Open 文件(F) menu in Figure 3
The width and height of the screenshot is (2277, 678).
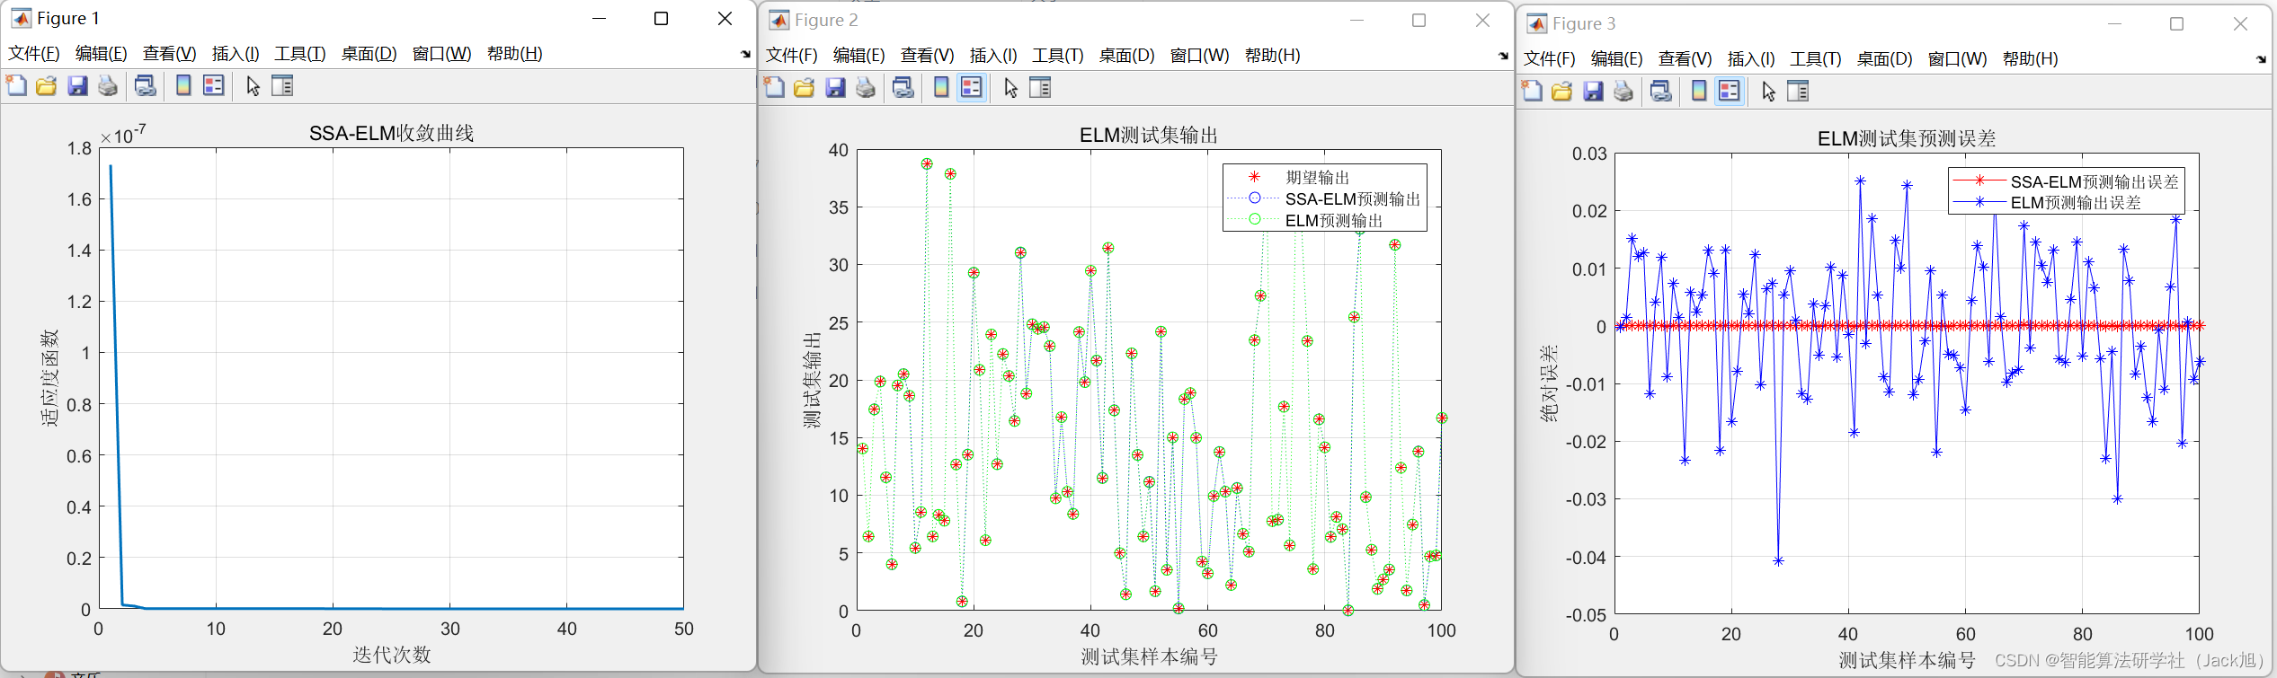(x=1550, y=59)
